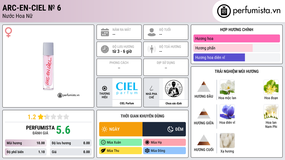This screenshot has width=285, height=160.
Task: Click the flower icon next to Mùa Xuân
Action: [x=103, y=142]
